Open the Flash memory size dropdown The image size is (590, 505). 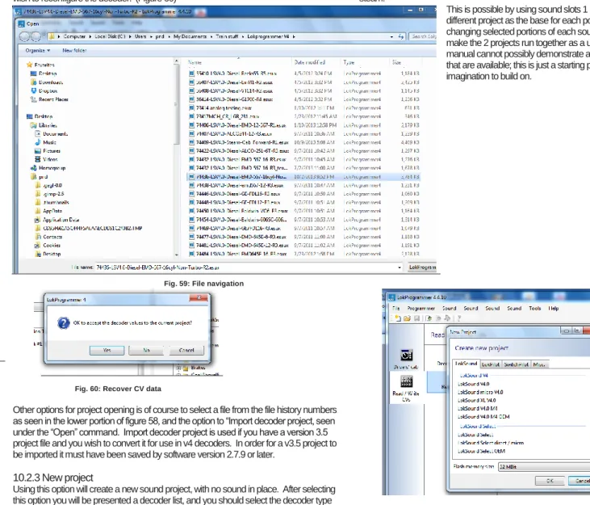click(544, 467)
